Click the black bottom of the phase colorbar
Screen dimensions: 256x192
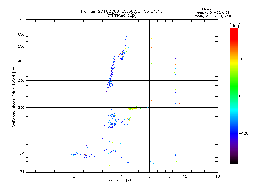[234, 161]
